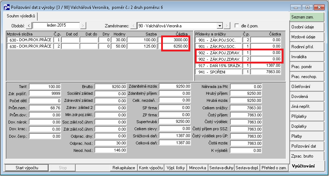Click Zdr. pojišť. field 9999
329x176 pixels.
[45, 94]
